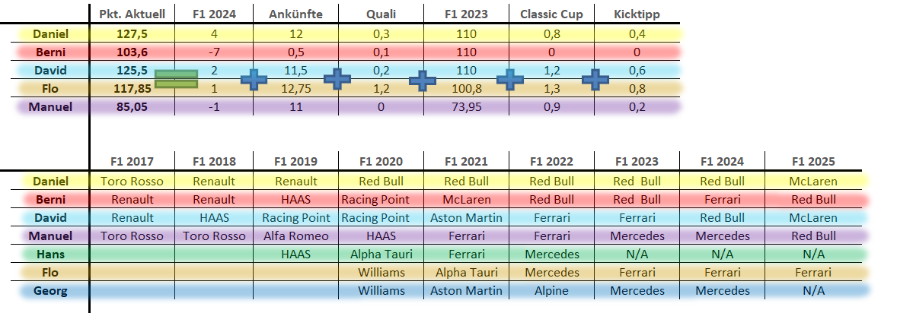Click the Alfa Romeo cell

tap(297, 236)
